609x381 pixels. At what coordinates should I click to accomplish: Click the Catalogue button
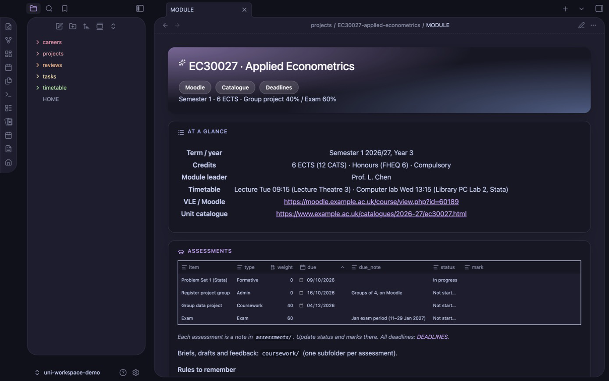tap(235, 87)
